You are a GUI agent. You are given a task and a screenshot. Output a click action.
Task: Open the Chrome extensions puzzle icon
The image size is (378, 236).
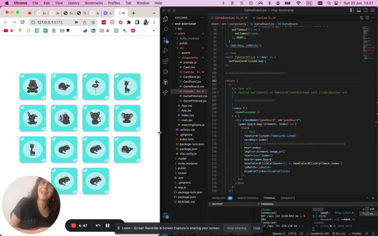click(129, 22)
